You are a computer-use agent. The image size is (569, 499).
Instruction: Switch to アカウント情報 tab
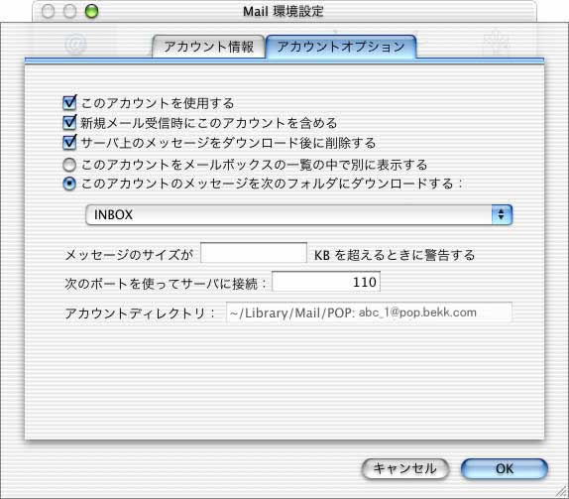coord(208,47)
